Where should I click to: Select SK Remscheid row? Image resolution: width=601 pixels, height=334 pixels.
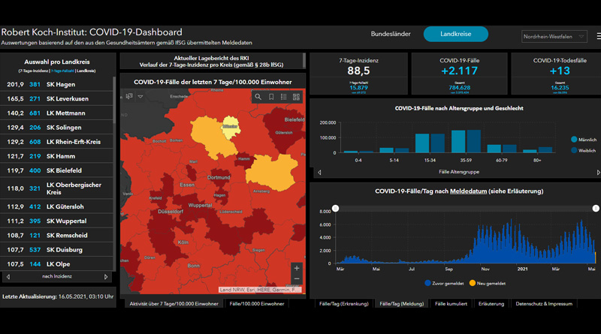point(57,235)
